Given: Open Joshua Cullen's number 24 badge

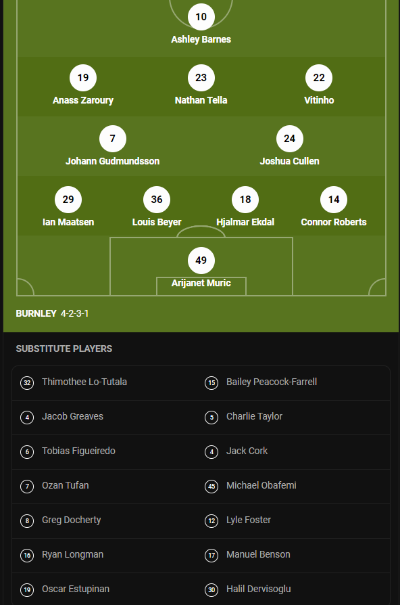Looking at the screenshot, I should point(290,139).
